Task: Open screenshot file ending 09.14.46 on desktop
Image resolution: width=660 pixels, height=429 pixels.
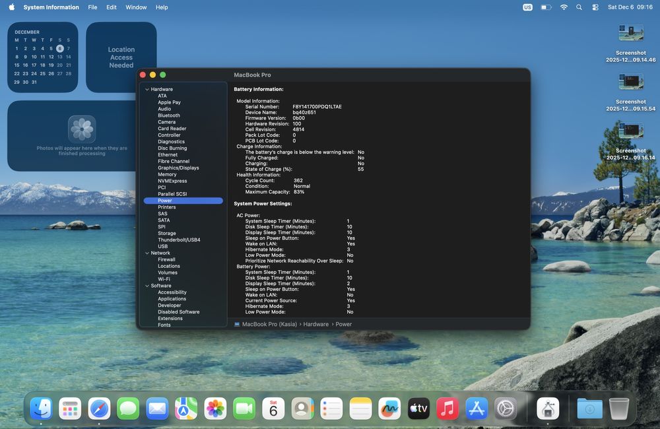Action: 630,44
